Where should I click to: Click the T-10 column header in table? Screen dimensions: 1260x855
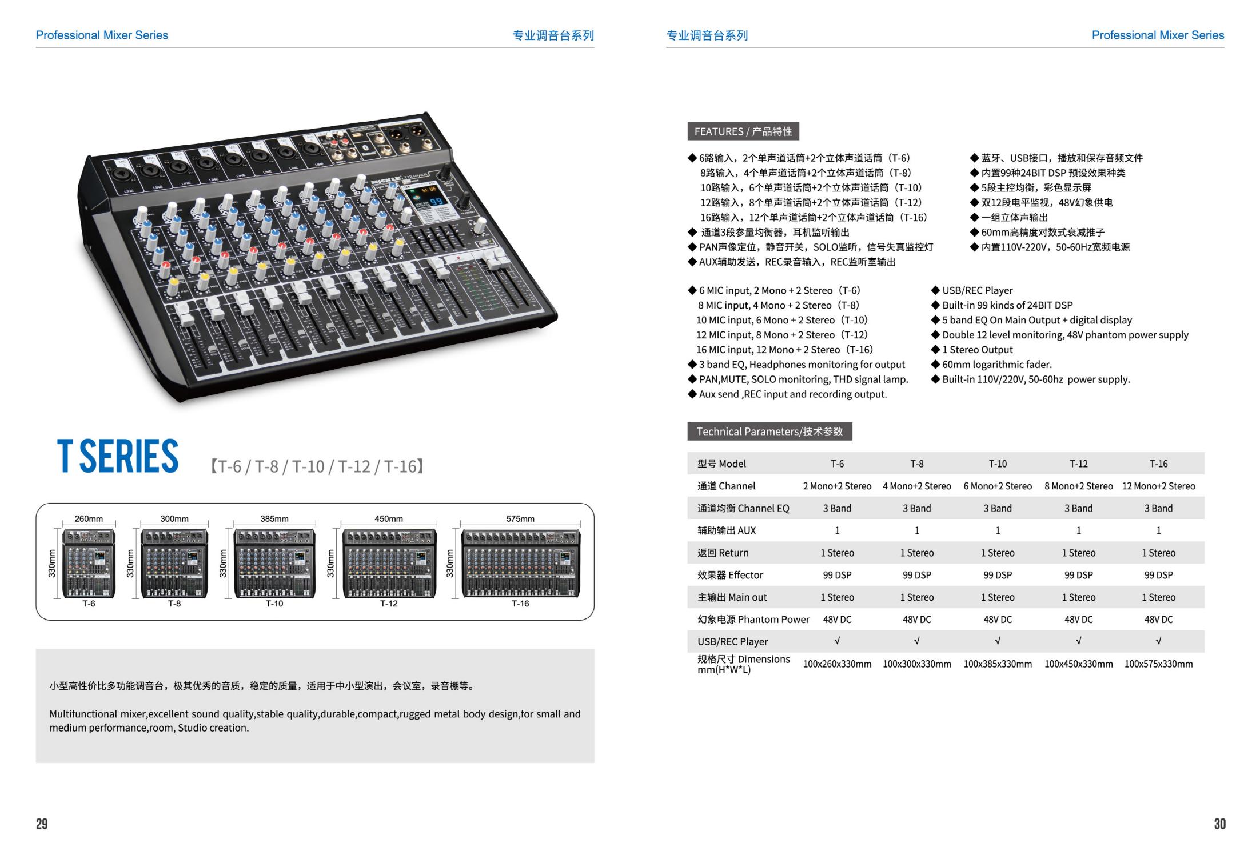pos(998,464)
